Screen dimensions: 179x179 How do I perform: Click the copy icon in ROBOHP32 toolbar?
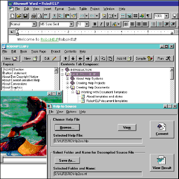tap(103, 58)
